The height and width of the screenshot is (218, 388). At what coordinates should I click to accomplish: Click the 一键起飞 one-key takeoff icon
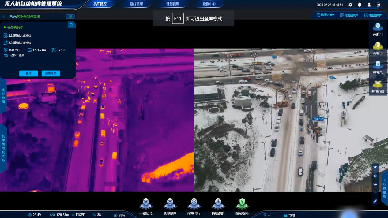(146, 204)
